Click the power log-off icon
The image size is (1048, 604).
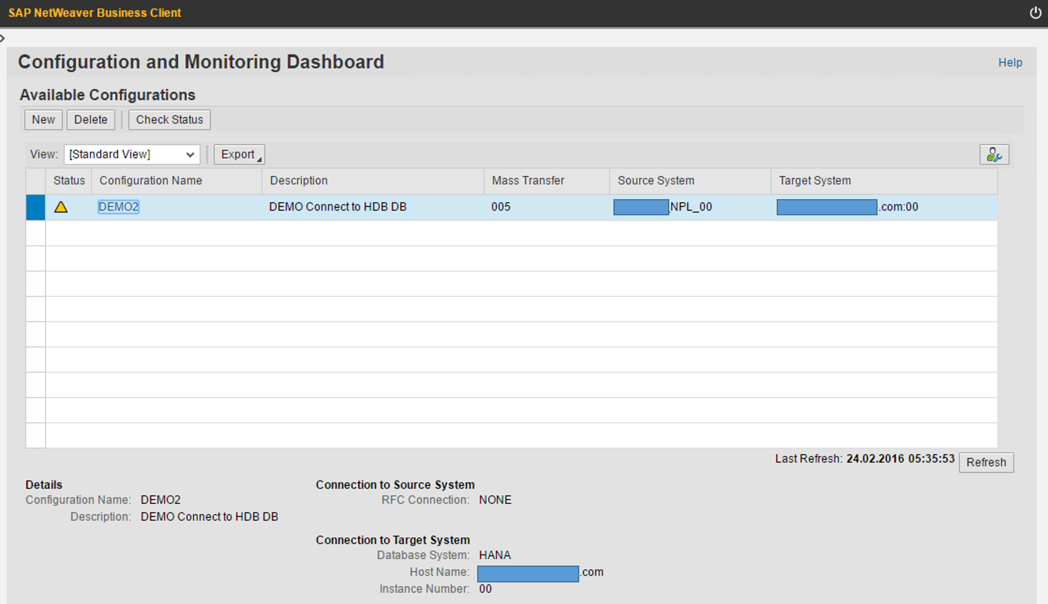[x=1035, y=12]
